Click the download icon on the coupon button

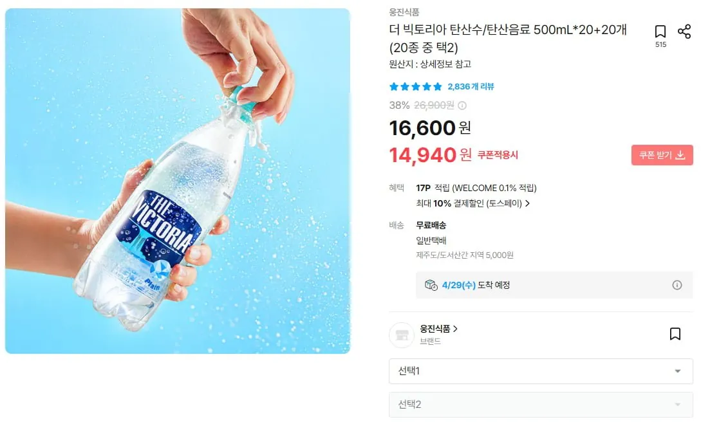pos(680,154)
